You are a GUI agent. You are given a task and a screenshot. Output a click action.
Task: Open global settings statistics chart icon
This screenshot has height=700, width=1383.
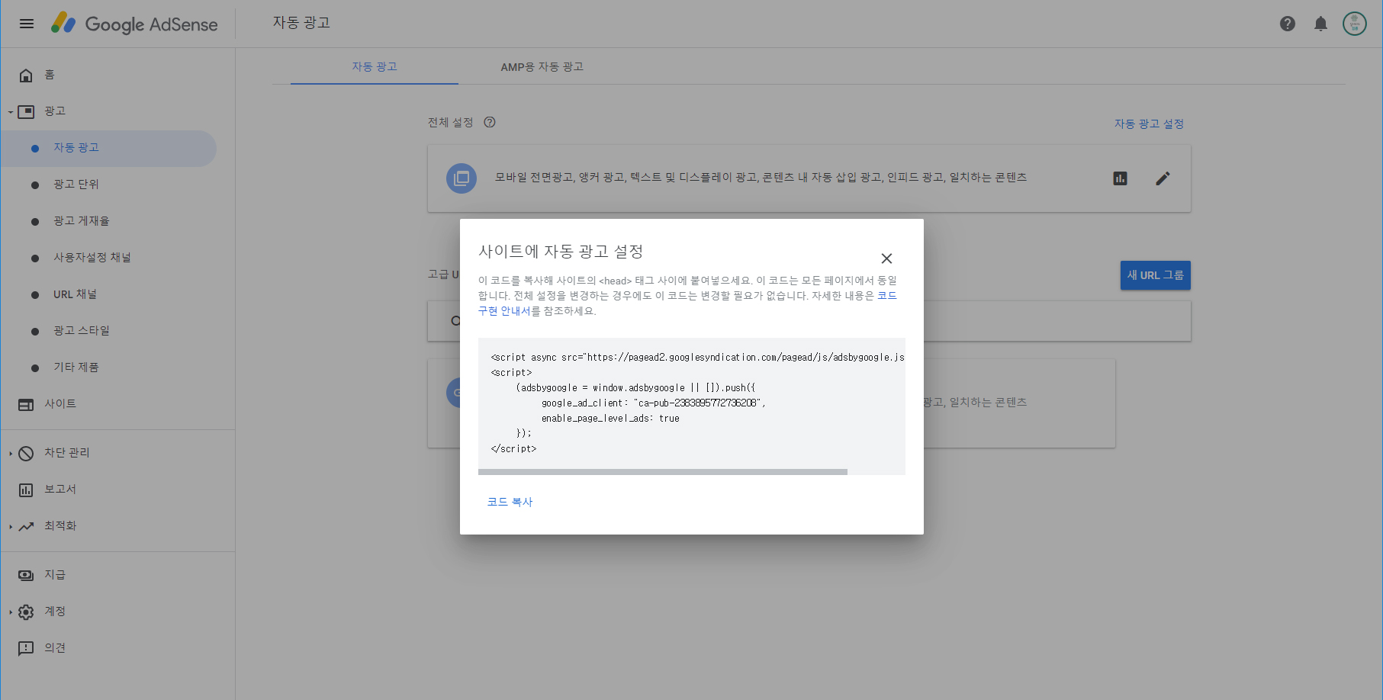1120,178
